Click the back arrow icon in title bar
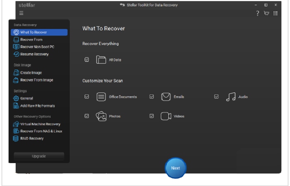Image resolution: width=290 pixels, height=186 pixels. [x=122, y=5]
